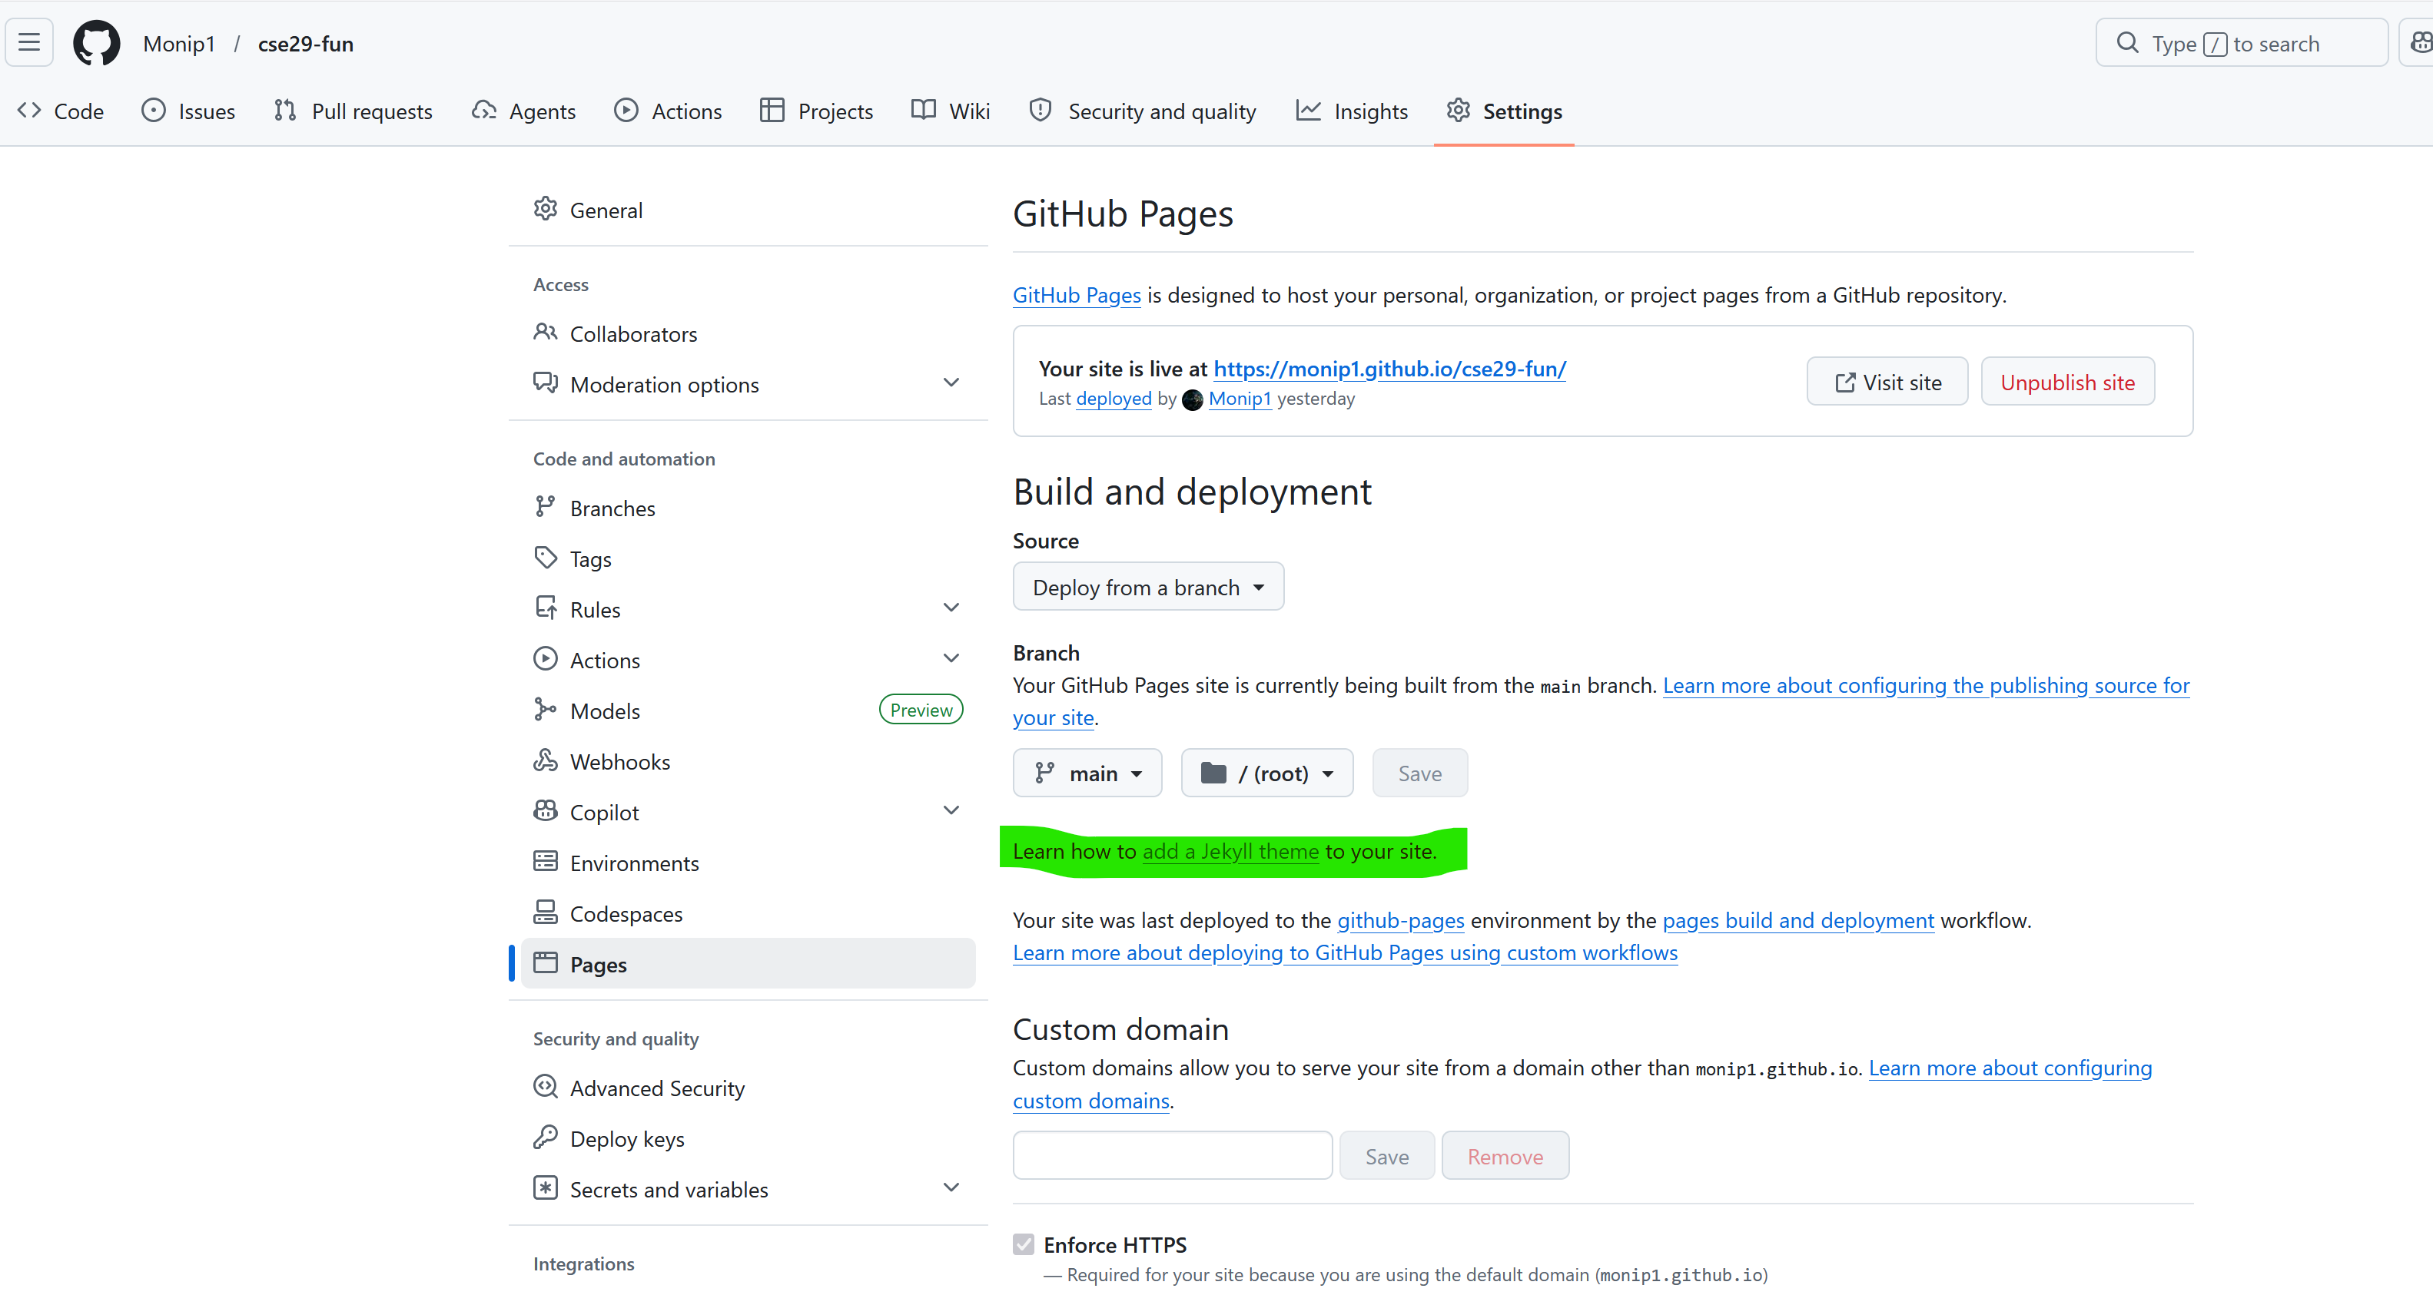
Task: Go to the Pull requests tab
Action: pos(352,111)
